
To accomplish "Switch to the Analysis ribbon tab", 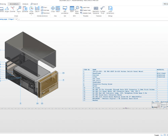I will (25, 4).
